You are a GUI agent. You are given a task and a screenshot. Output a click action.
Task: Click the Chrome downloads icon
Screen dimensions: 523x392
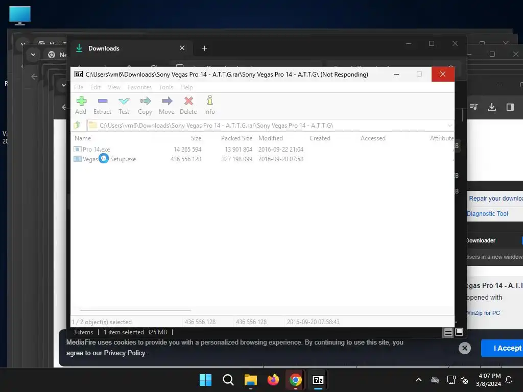492,107
